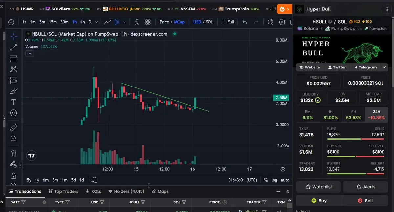Open the Transactions tab
The image size is (394, 212).
click(x=25, y=191)
